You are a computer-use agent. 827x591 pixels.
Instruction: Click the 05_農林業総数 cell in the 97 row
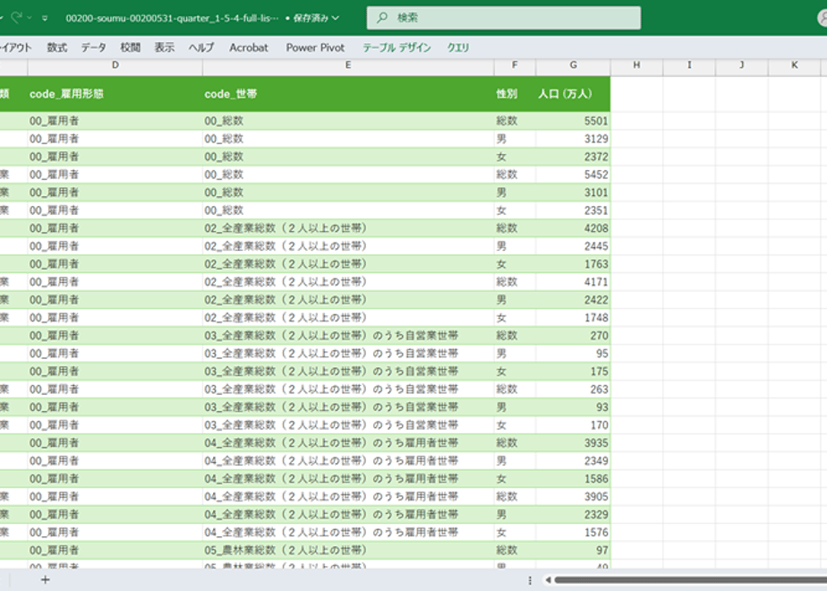pyautogui.click(x=348, y=551)
